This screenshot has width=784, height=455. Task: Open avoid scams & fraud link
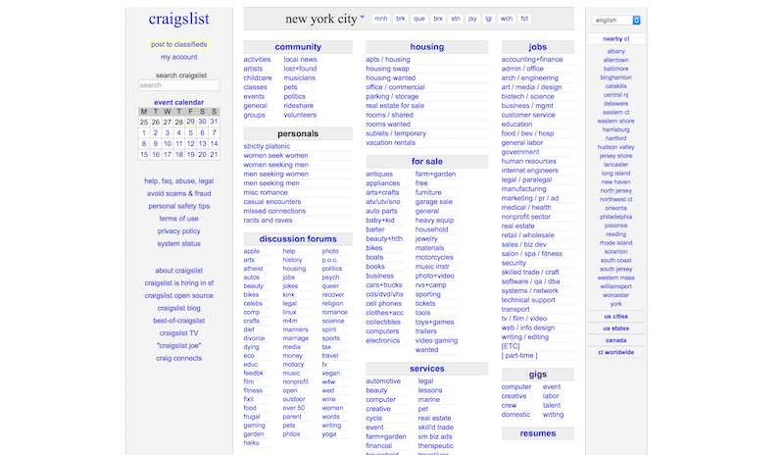(178, 194)
